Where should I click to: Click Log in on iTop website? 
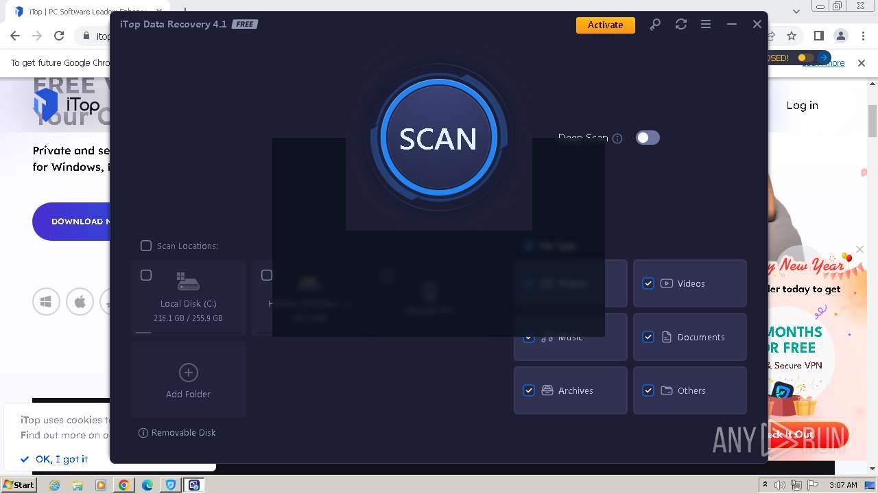pyautogui.click(x=802, y=105)
